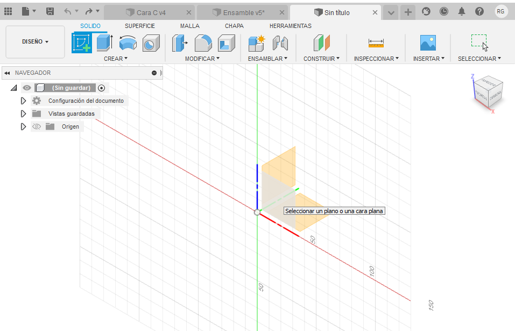Select the Measure tool

(x=376, y=43)
